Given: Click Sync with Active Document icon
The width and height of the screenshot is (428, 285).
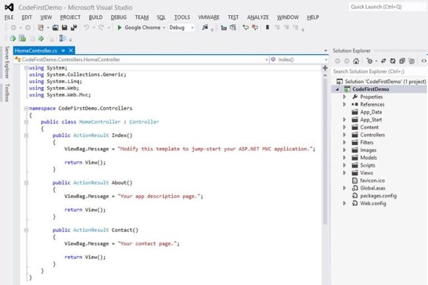Looking at the screenshot, I should click(x=383, y=61).
